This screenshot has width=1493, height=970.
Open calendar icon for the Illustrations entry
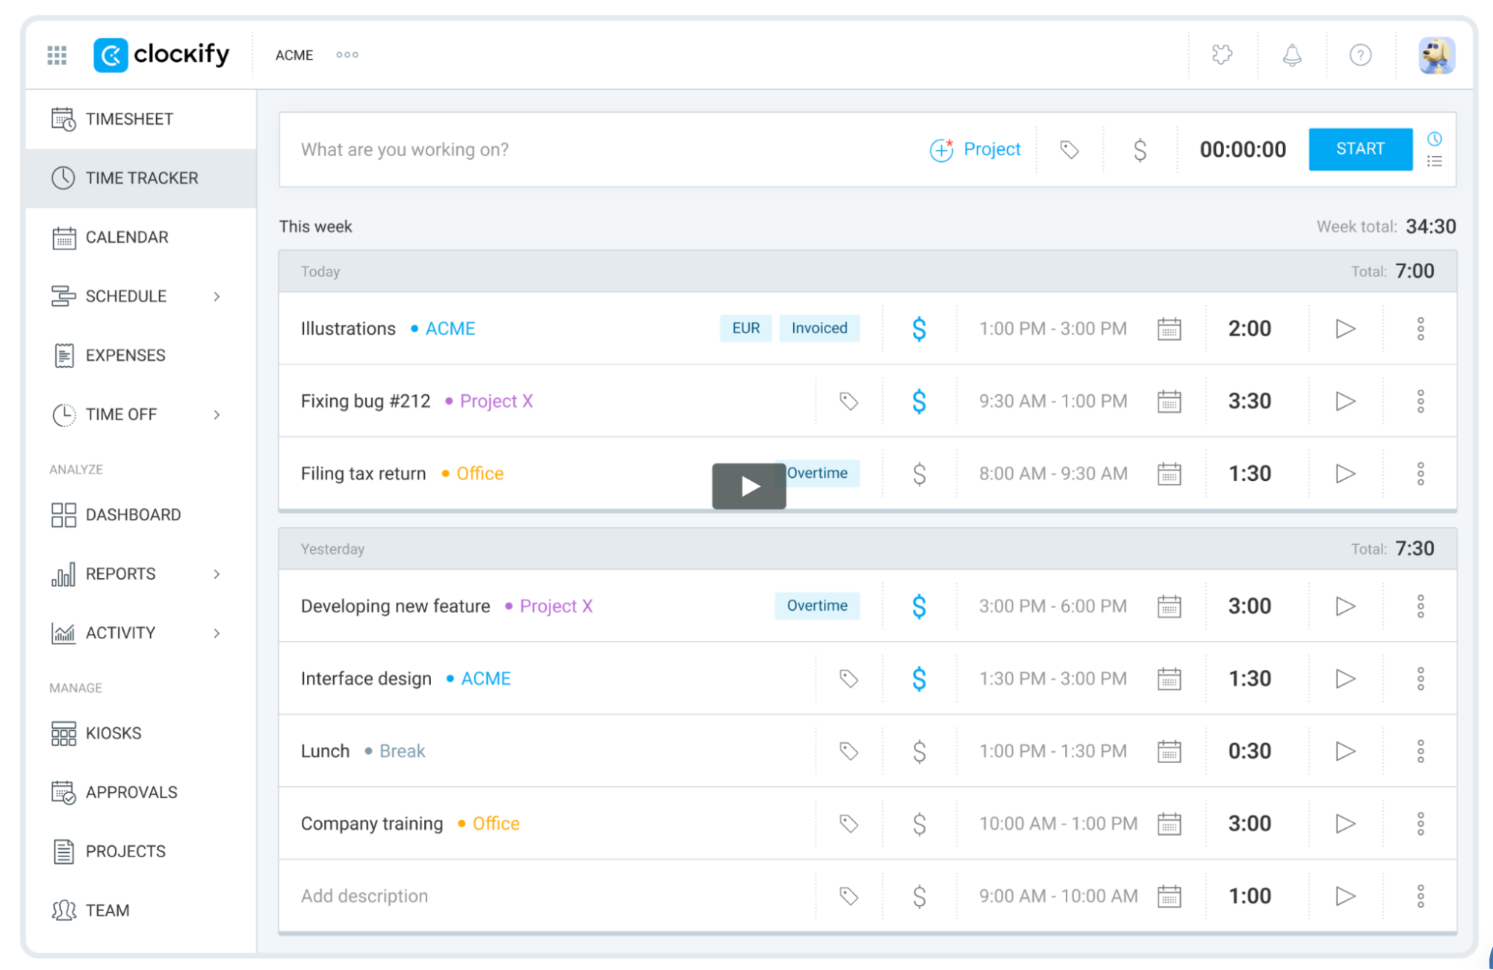tap(1169, 329)
